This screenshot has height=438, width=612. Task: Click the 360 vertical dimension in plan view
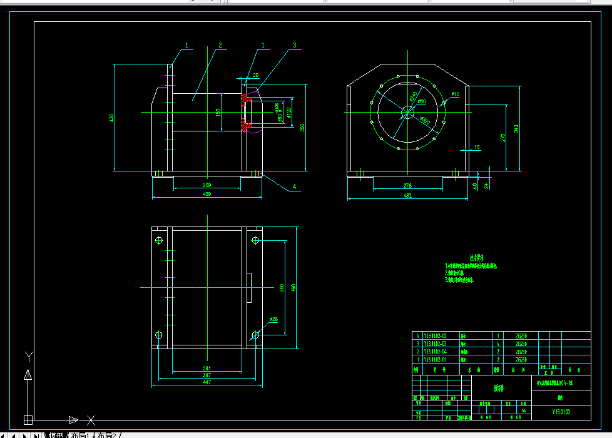[x=282, y=288]
